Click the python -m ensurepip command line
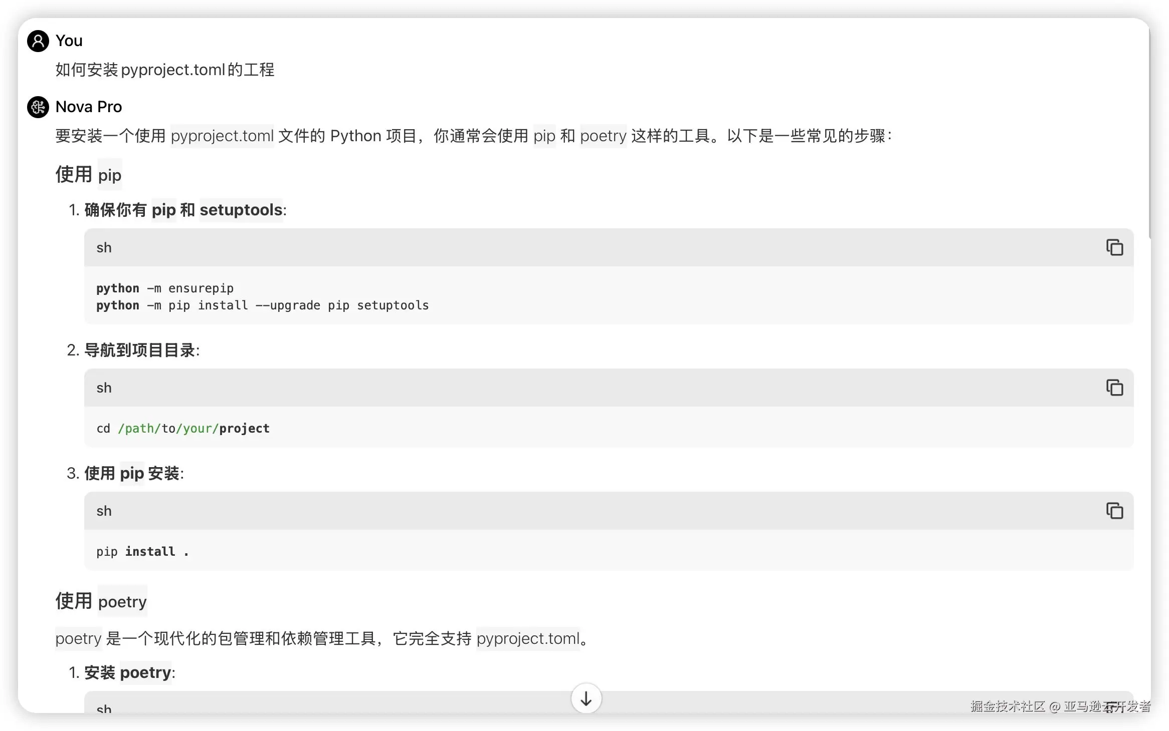Image resolution: width=1169 pixels, height=731 pixels. [x=165, y=288]
